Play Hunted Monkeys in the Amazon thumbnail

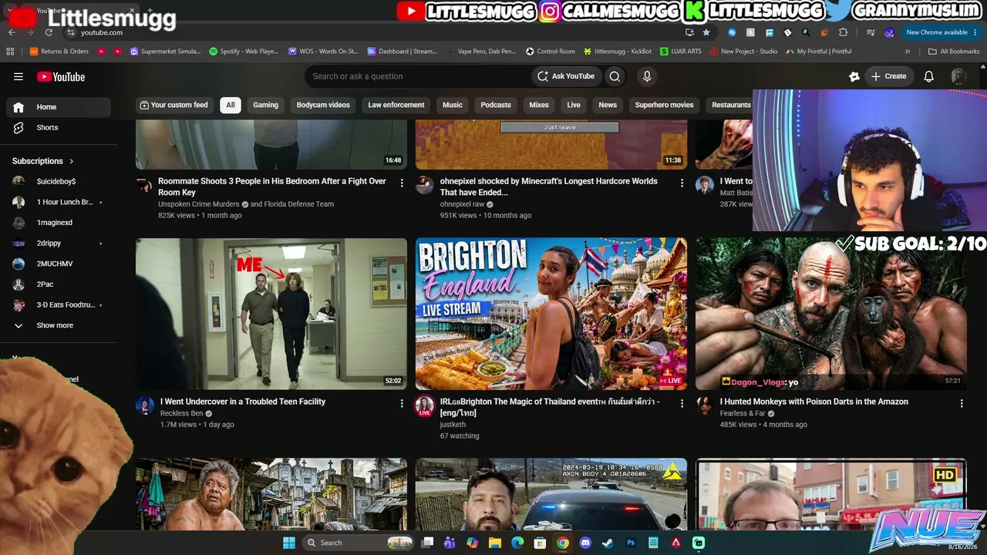click(831, 314)
